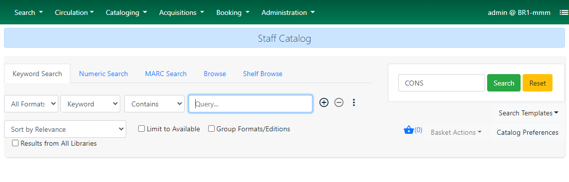Open the All Formats dropdown

[x=31, y=104]
